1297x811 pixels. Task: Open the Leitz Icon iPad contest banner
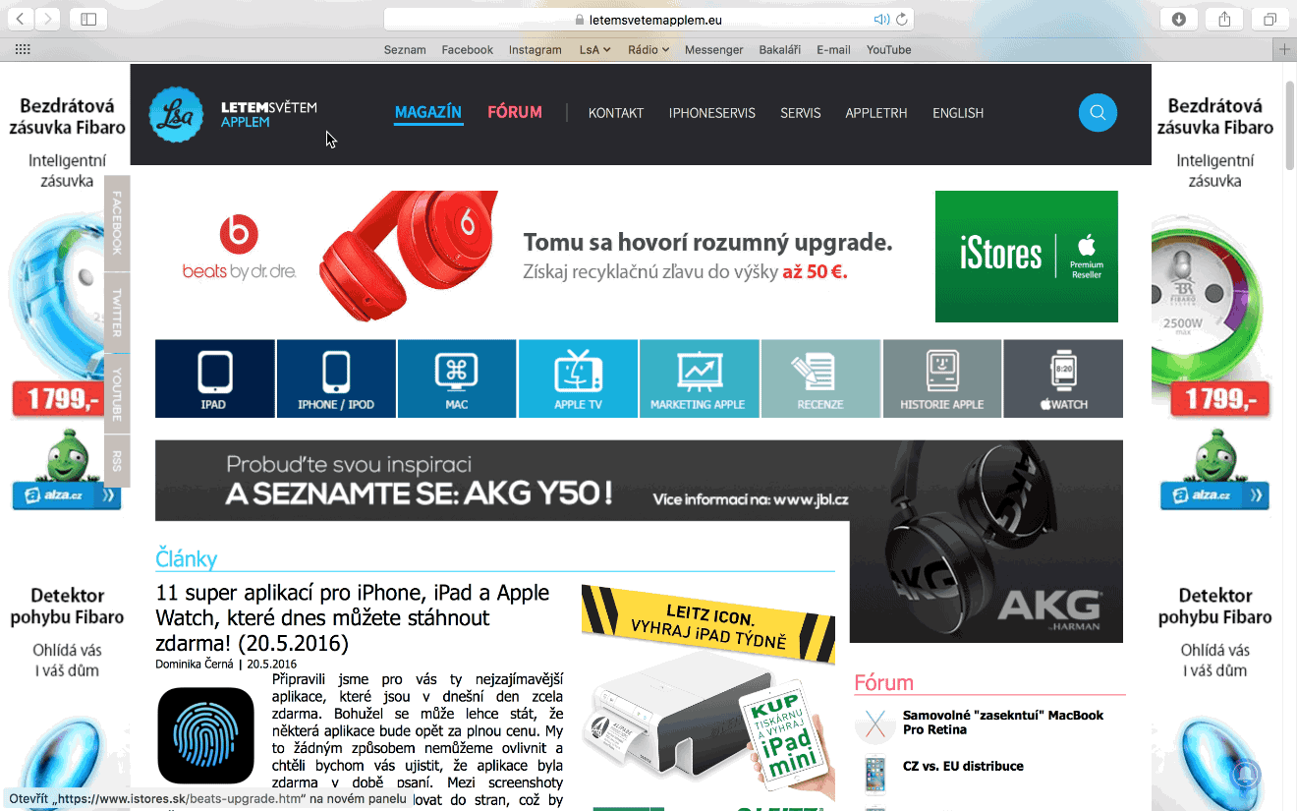pyautogui.click(x=708, y=696)
